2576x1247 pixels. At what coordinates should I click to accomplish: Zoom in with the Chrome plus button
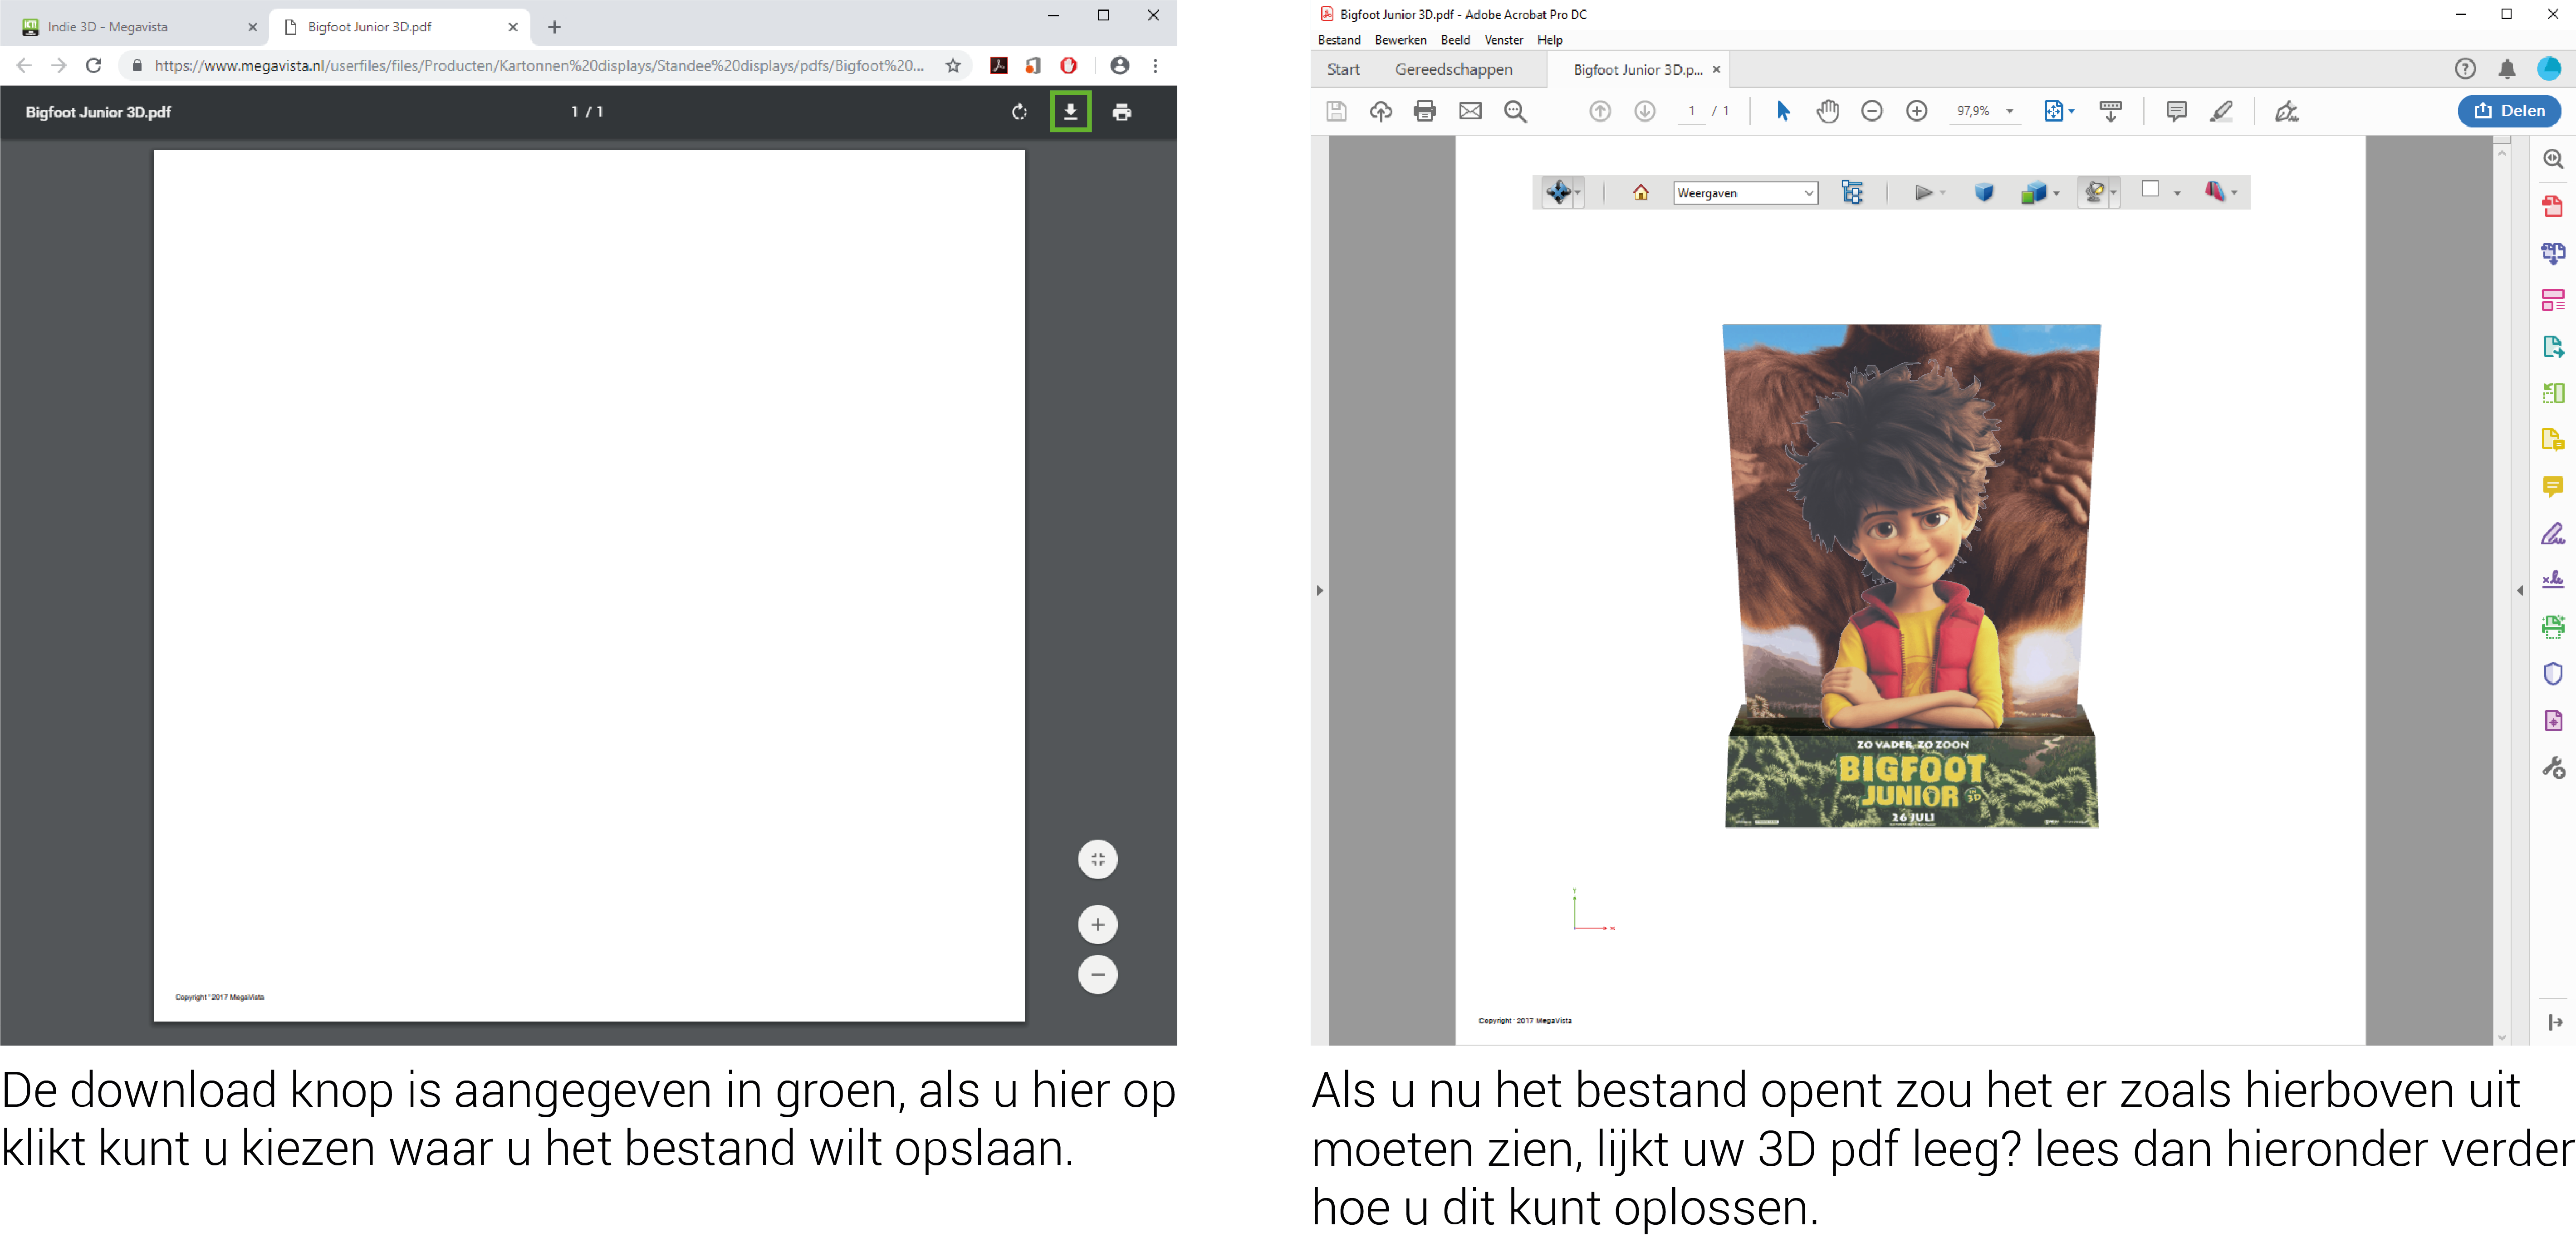(1097, 924)
